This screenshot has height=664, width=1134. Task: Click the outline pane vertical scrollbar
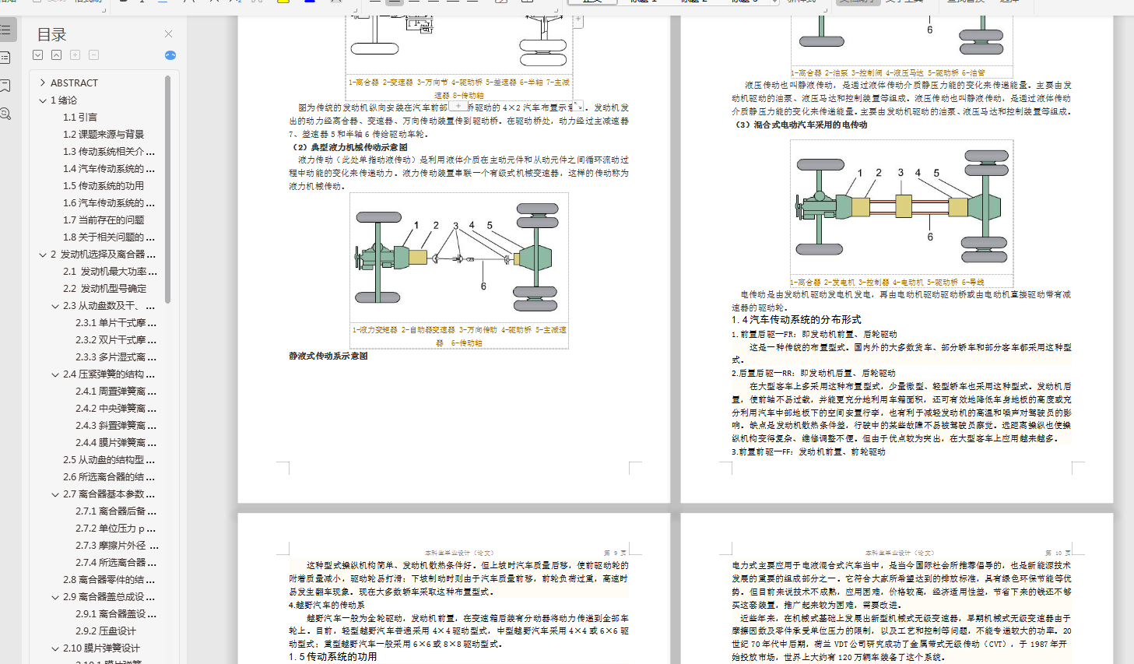click(167, 189)
